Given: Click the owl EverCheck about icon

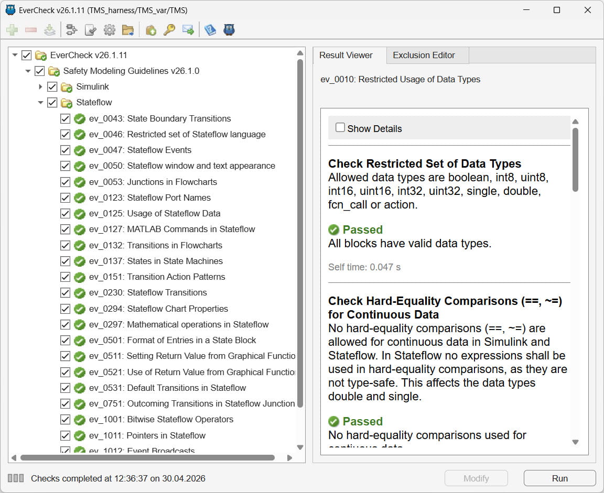Looking at the screenshot, I should tap(229, 30).
